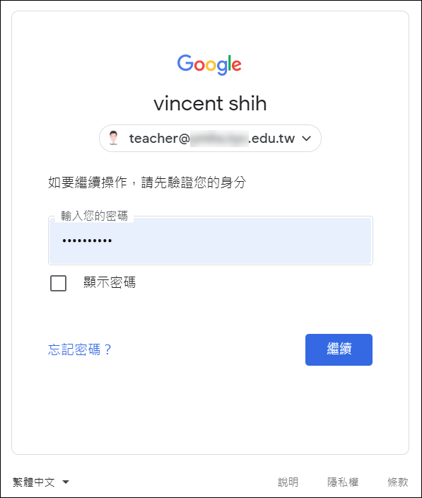Click the Google logo
This screenshot has height=498, width=422.
click(x=209, y=64)
